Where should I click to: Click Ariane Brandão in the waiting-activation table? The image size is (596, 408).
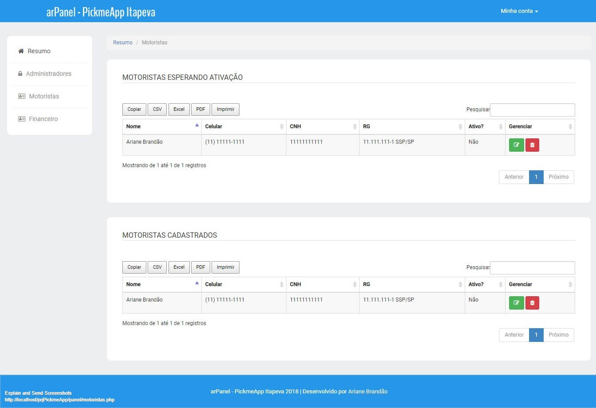click(x=145, y=142)
